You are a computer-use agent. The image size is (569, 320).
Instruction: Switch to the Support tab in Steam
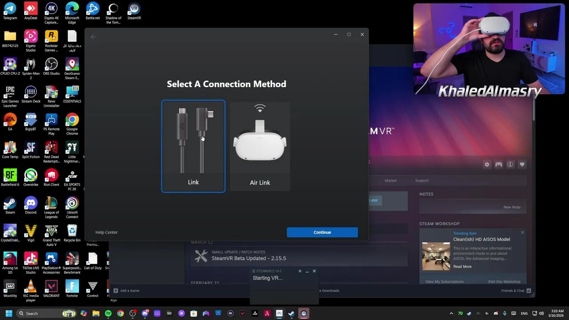pos(422,180)
